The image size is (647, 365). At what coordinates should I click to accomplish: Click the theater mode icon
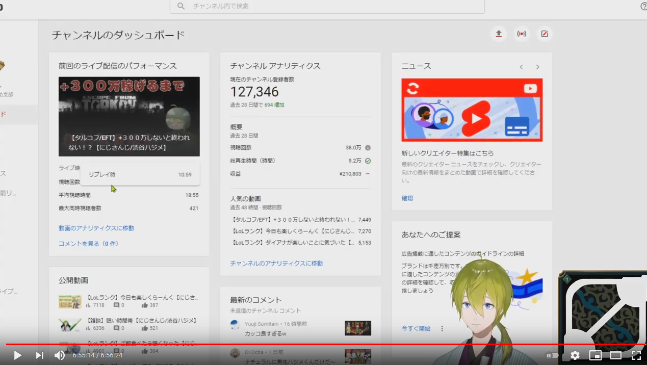(x=616, y=355)
